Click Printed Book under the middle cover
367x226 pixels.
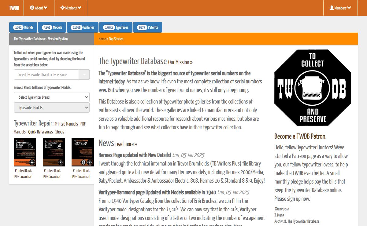52,170
